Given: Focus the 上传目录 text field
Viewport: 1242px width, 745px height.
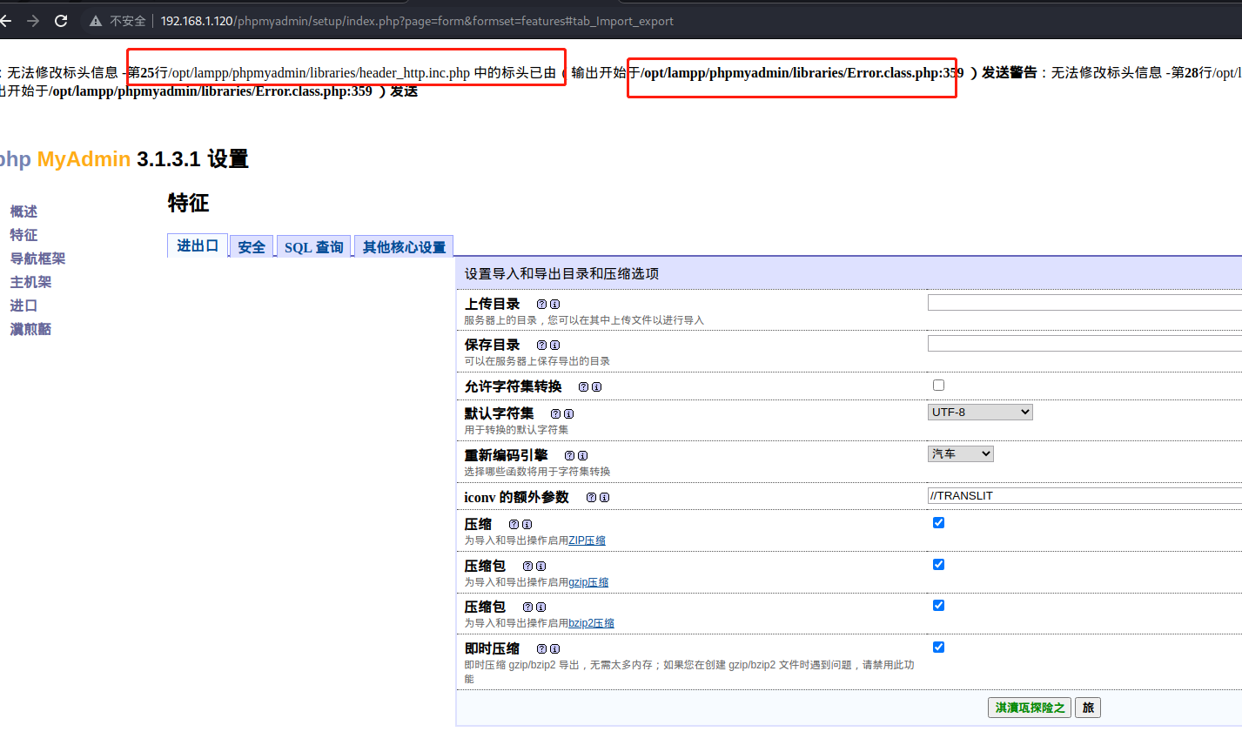Looking at the screenshot, I should pos(1084,302).
